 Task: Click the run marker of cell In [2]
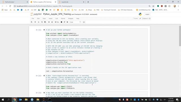coord(44,76)
